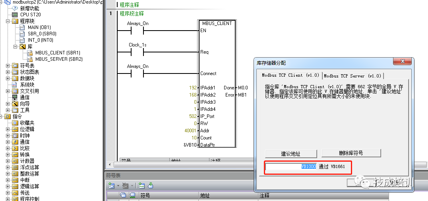Click the 地址 column header in 符号表
This screenshot has height=201, width=428.
click(x=227, y=195)
